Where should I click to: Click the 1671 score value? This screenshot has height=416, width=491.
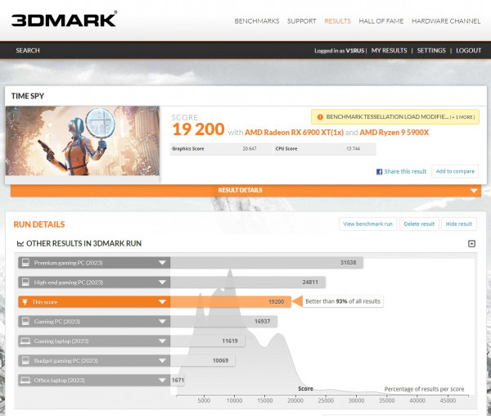click(x=178, y=380)
